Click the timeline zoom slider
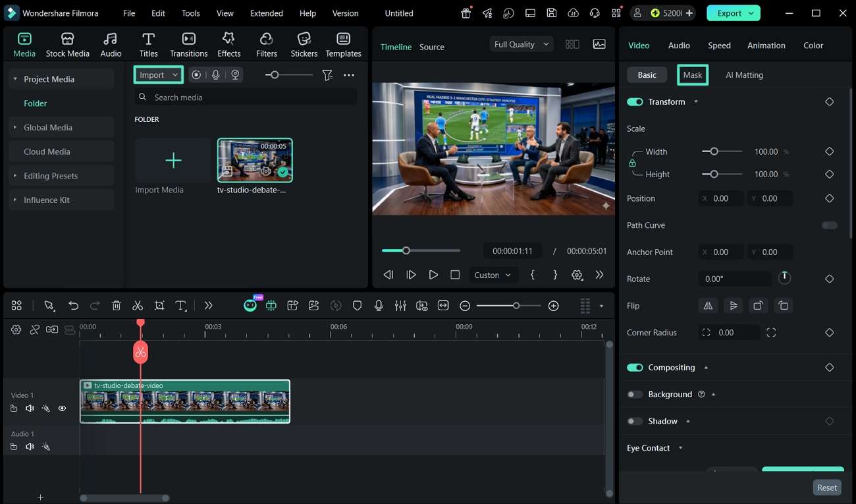 tap(509, 306)
